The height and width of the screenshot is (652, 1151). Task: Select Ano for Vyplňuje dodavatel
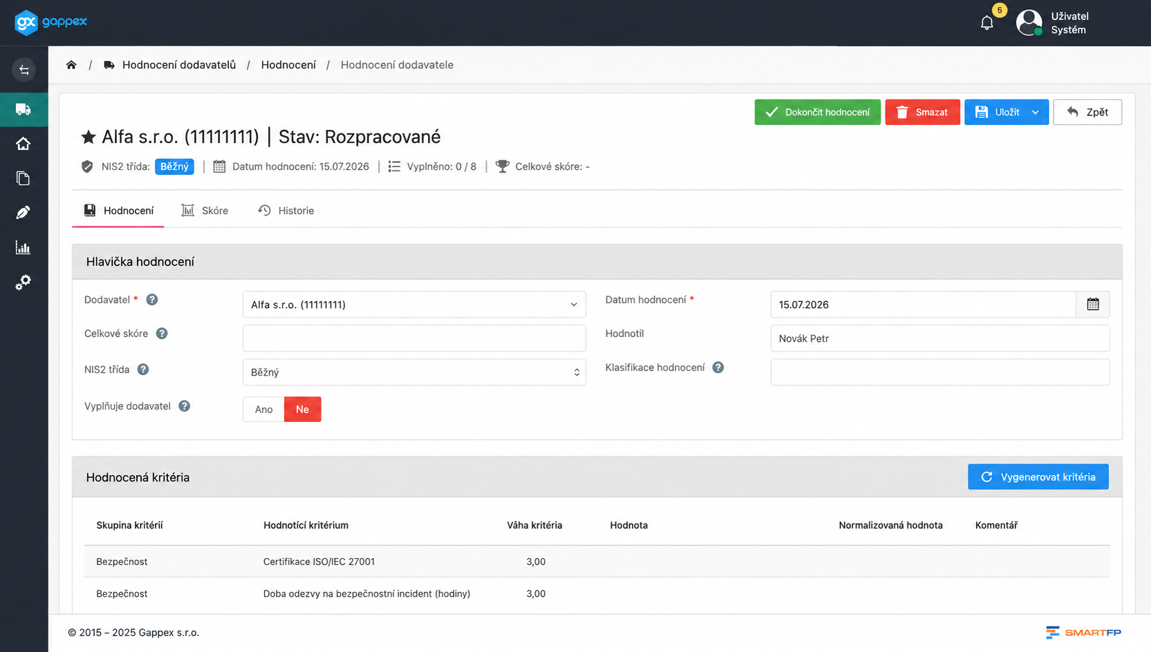pos(263,410)
